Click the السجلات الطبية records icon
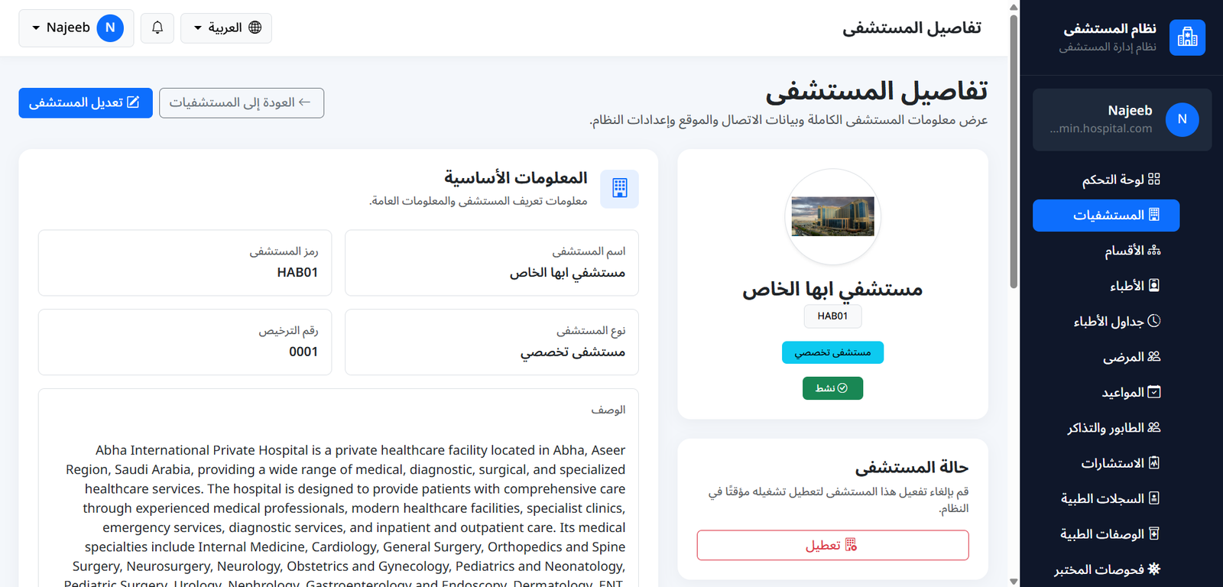This screenshot has height=587, width=1223. click(x=1154, y=498)
